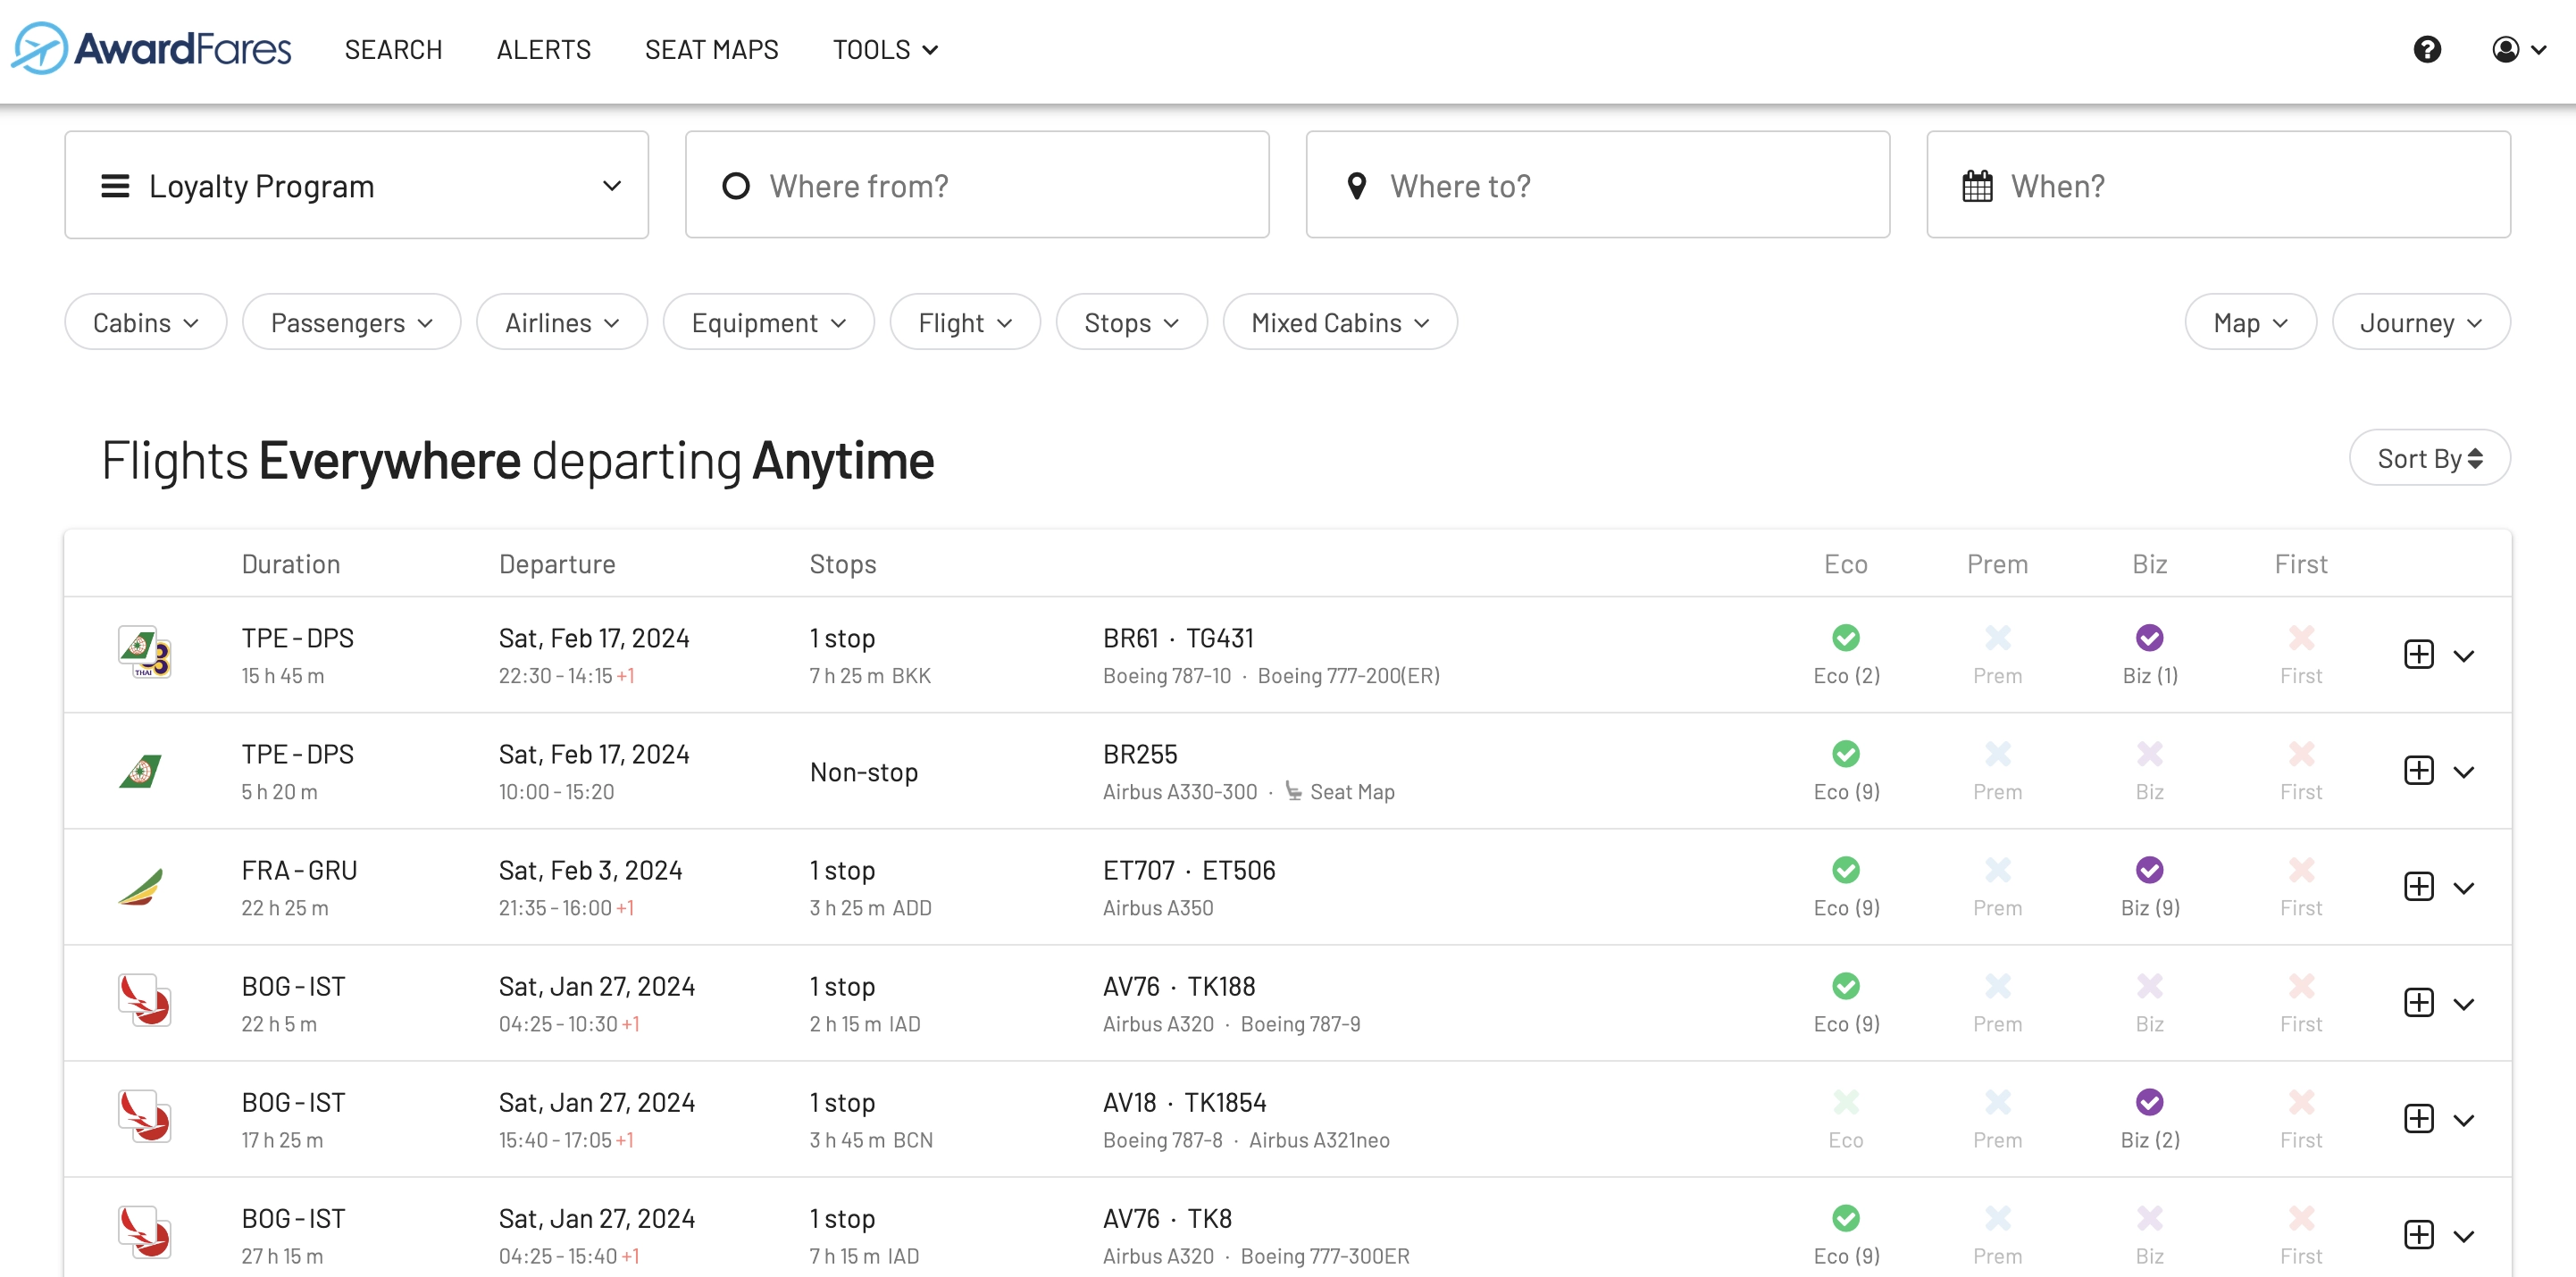Add AV18 TK1854 flight with plus icon
The width and height of the screenshot is (2576, 1277).
click(2418, 1118)
